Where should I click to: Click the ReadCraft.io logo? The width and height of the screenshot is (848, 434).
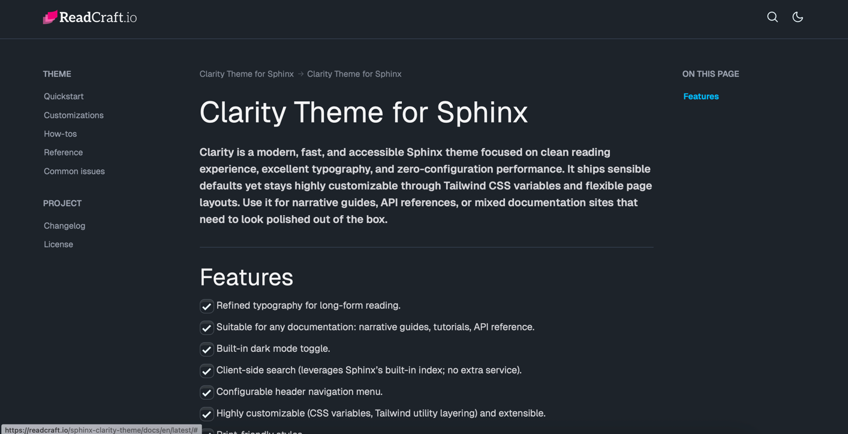(x=89, y=17)
